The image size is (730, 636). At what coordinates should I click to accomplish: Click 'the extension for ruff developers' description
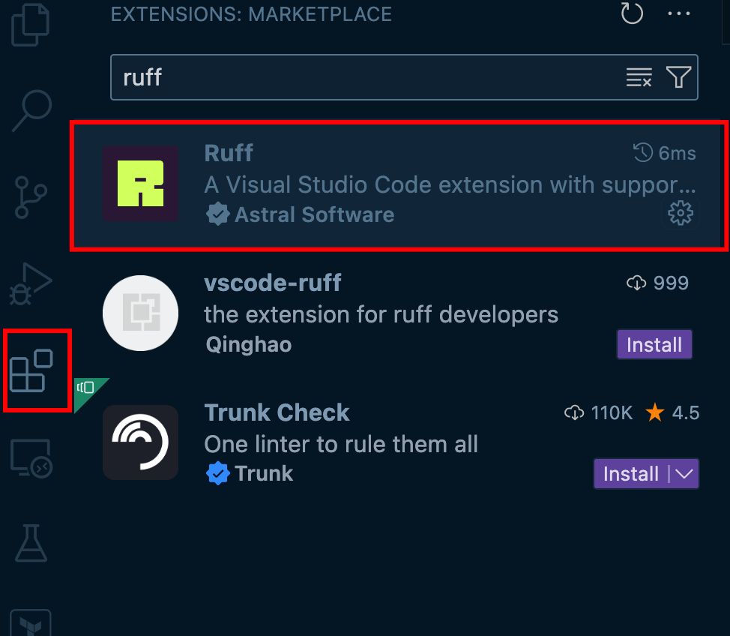click(x=381, y=314)
